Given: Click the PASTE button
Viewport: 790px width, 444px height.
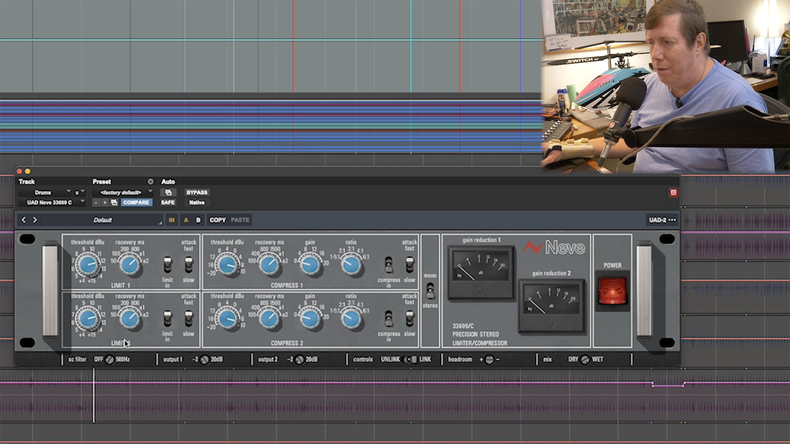Looking at the screenshot, I should 240,220.
